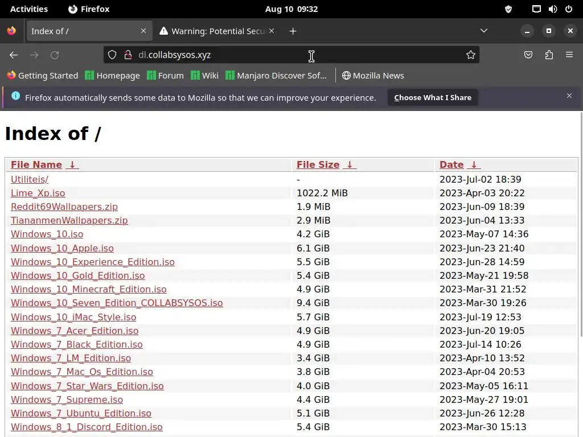Download Reddit69Wallpapers.zip

tap(64, 207)
